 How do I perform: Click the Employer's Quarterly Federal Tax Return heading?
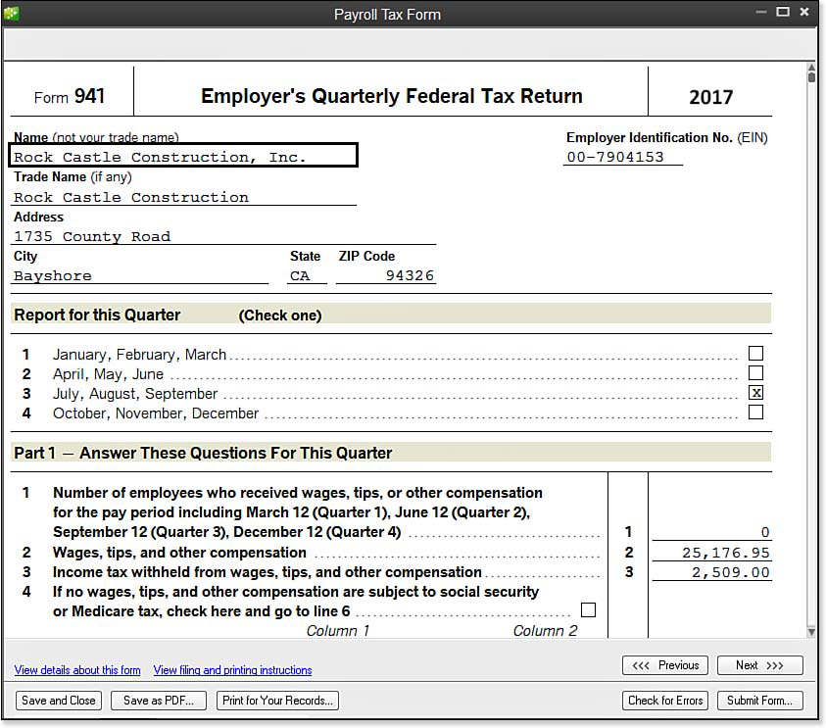tap(392, 96)
